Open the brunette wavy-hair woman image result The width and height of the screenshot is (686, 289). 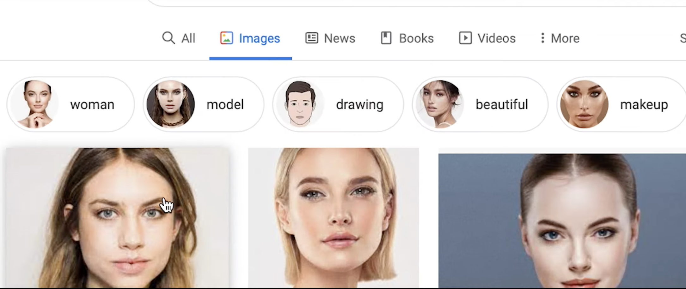(117, 218)
